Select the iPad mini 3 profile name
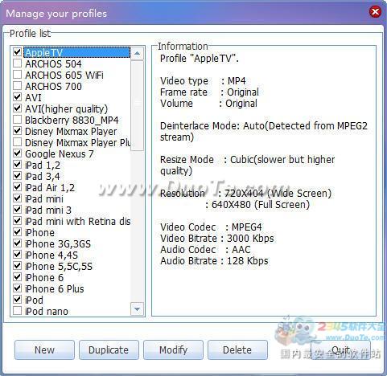Screen dimensions: 387x376 (x=48, y=210)
